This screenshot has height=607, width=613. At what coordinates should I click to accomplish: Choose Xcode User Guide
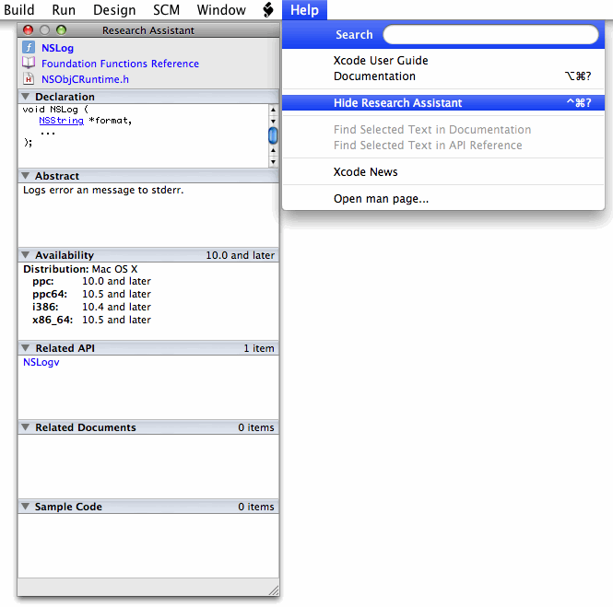[443, 60]
